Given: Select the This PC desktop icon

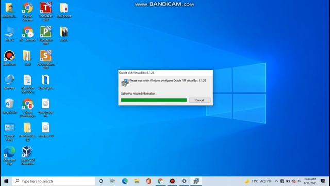Looking at the screenshot, I should click(9, 34).
